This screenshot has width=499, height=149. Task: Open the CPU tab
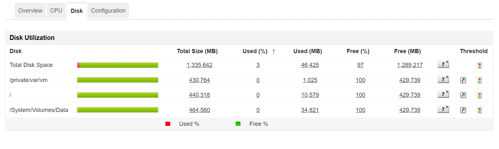click(x=56, y=11)
